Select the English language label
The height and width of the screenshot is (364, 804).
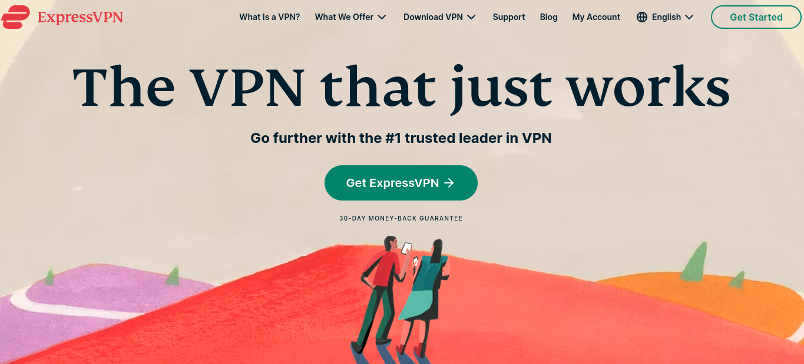666,17
